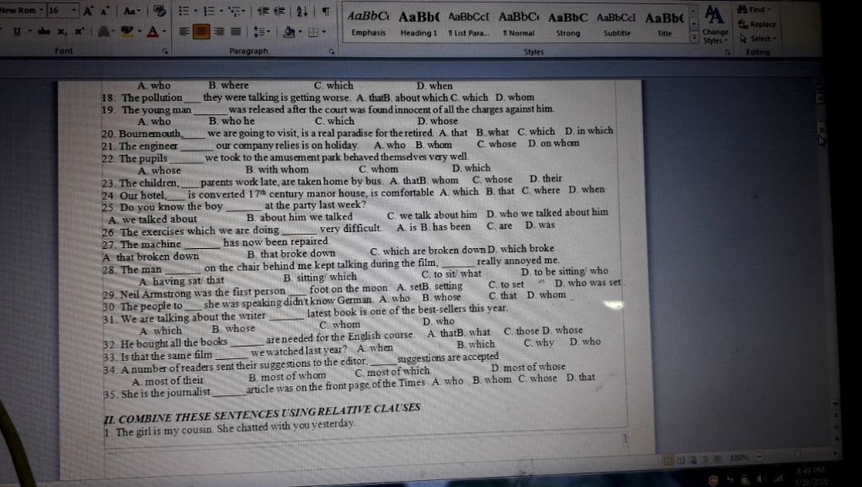Viewport: 862px width, 487px height.
Task: Open the Find tool
Action: click(x=755, y=9)
